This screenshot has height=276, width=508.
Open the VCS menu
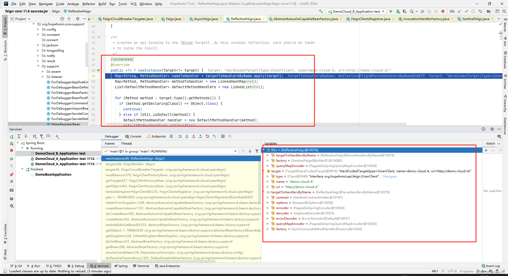pyautogui.click(x=133, y=4)
